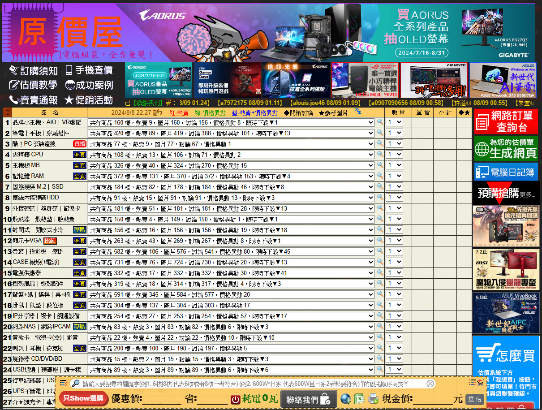The image size is (542, 410).
Task: Clear search box with the X icon
Action: [x=430, y=384]
